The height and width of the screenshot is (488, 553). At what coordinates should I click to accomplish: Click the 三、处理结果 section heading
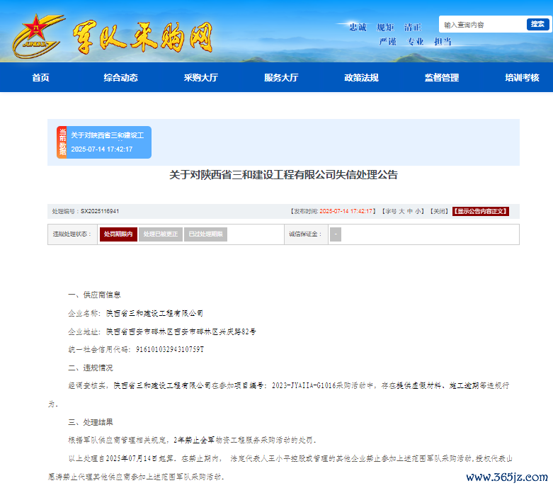point(91,422)
